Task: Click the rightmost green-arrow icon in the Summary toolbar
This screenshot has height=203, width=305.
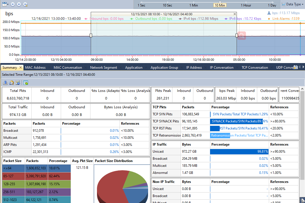Action: (x=26, y=83)
